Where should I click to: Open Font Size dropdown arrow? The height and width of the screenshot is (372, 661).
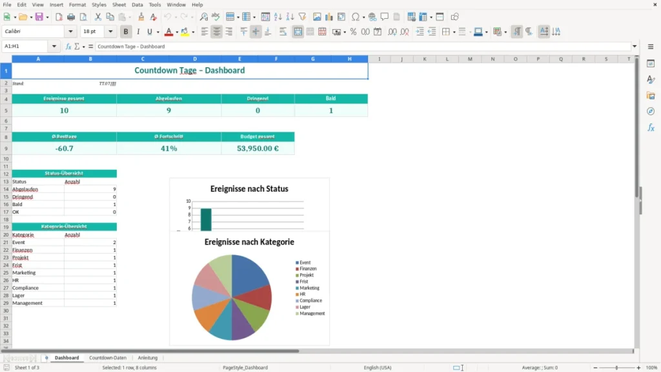pos(110,31)
